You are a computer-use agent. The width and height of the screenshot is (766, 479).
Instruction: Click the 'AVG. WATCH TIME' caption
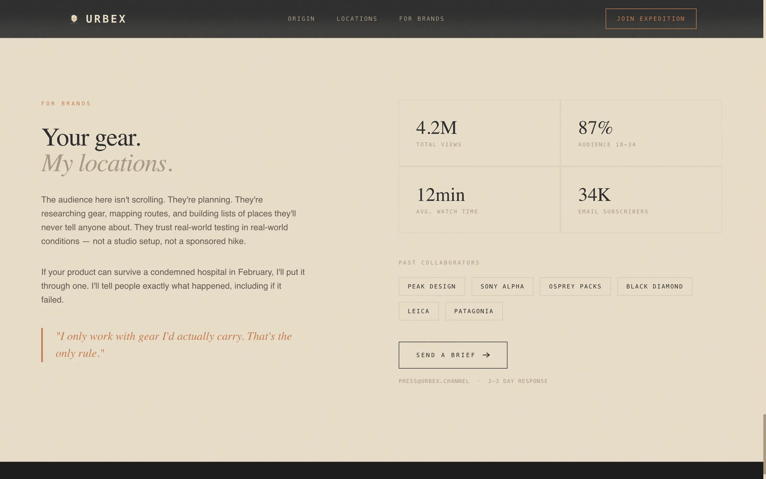point(447,212)
